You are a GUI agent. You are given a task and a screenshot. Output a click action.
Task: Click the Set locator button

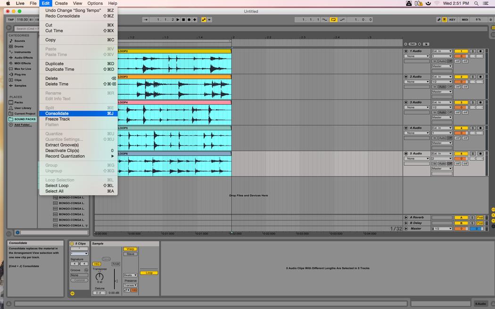(412, 44)
